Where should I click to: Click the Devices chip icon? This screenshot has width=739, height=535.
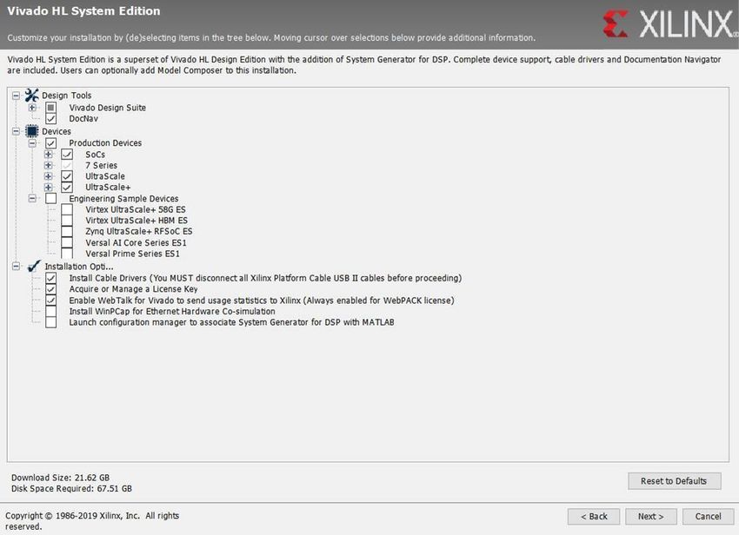pyautogui.click(x=31, y=131)
